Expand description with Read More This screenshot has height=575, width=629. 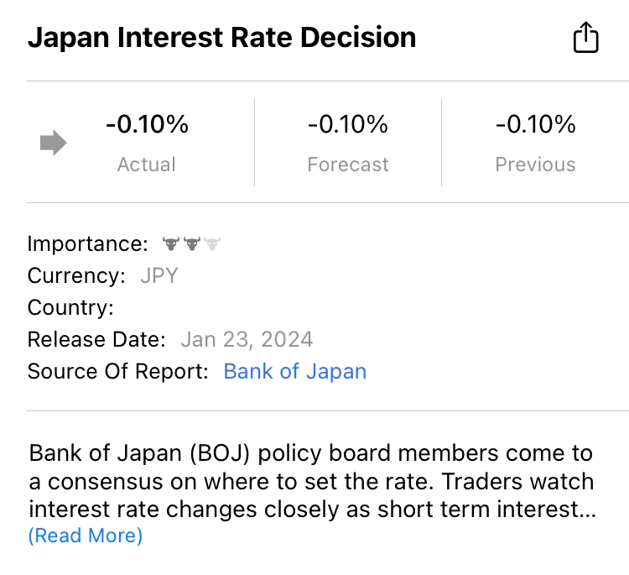pyautogui.click(x=86, y=536)
